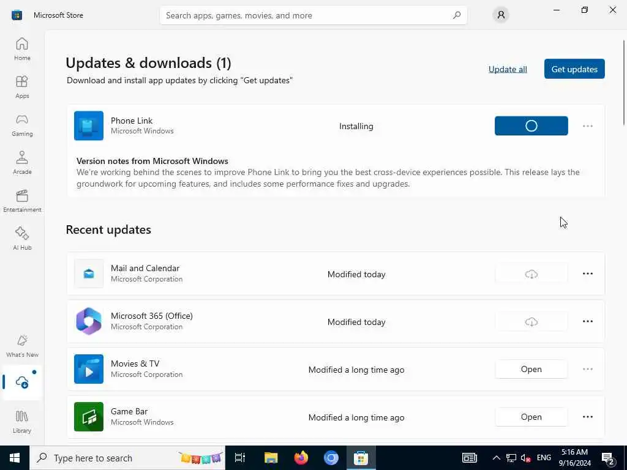This screenshot has height=470, width=627.
Task: Click the Mail and Calendar app icon
Action: [89, 274]
